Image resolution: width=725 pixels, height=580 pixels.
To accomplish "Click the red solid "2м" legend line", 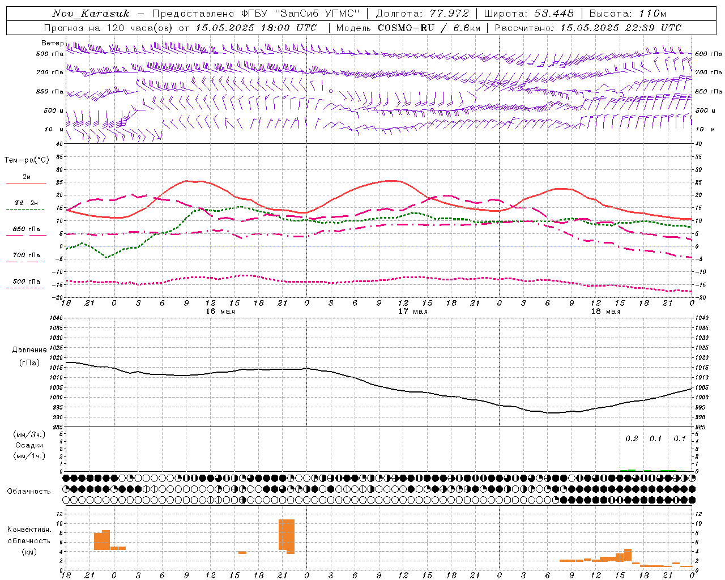I will click(x=26, y=183).
